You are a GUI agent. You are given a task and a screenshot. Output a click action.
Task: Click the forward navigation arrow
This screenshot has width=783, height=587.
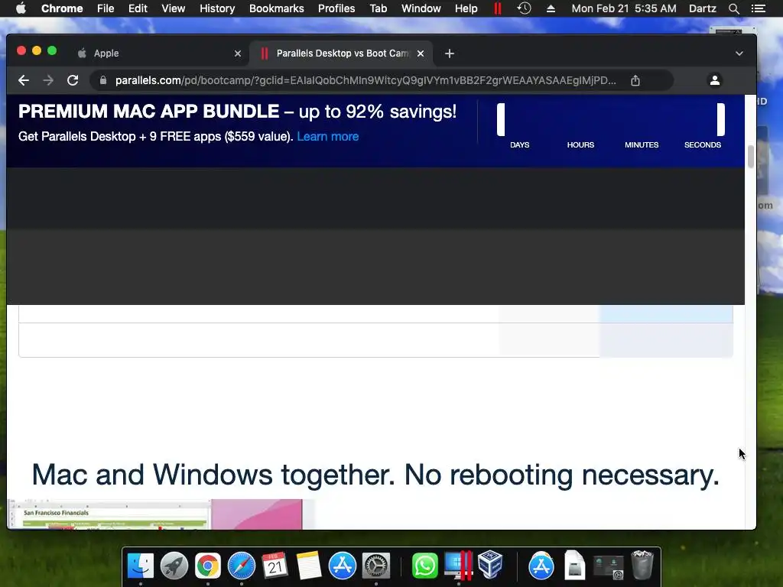pos(48,80)
